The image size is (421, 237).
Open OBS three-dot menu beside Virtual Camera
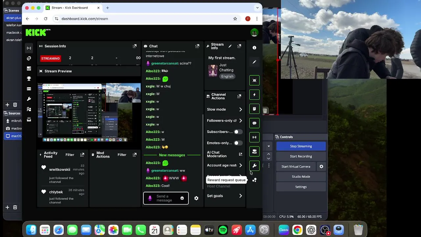click(269, 166)
